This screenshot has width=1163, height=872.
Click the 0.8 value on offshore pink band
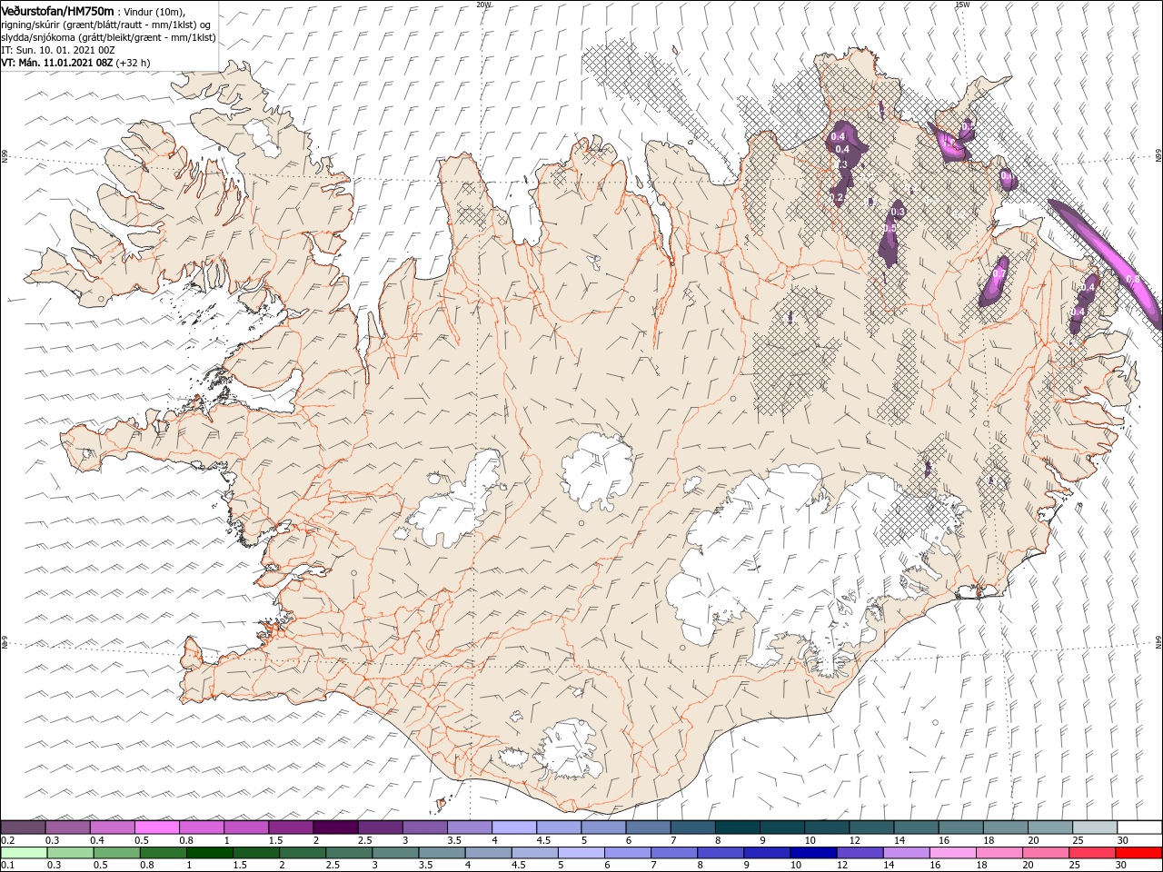click(x=1132, y=279)
